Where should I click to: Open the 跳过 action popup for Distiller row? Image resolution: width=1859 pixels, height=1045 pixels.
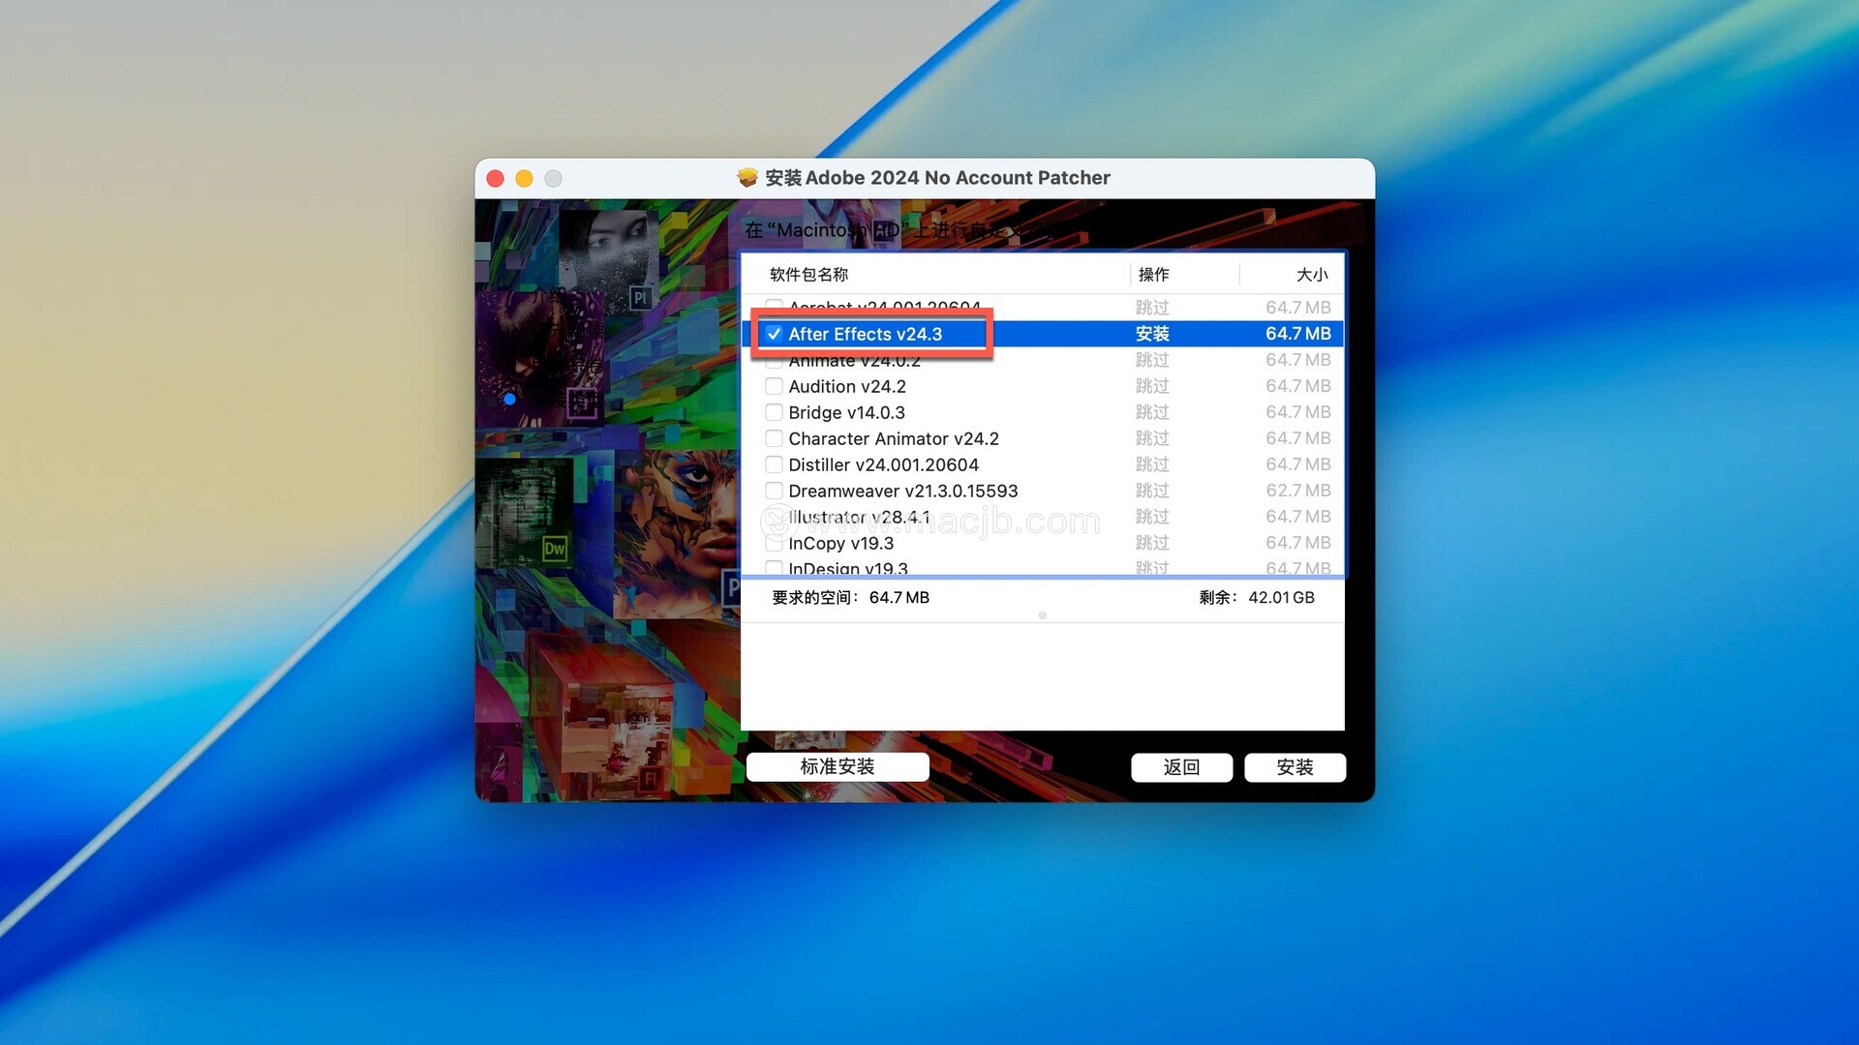1152,464
